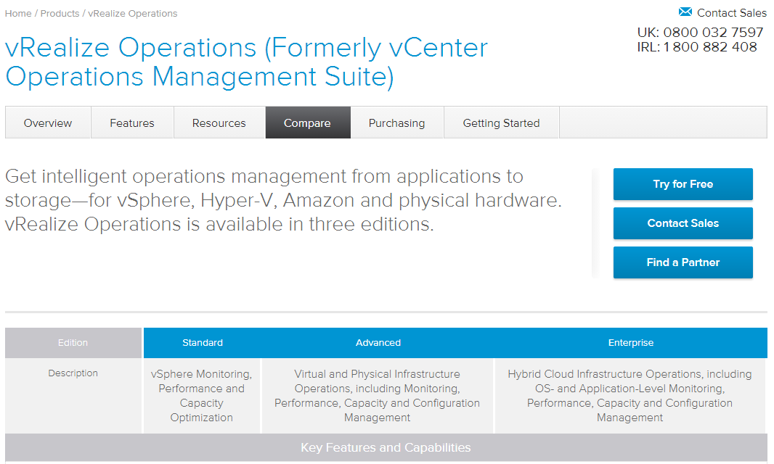Select the Enterprise edition column header
774x464 pixels.
tap(630, 343)
